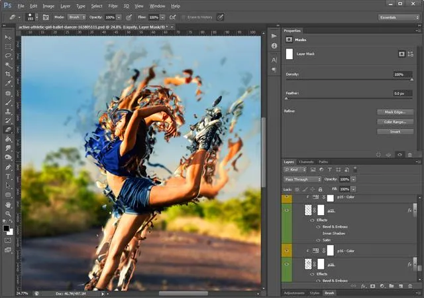
Task: Select the Rectangular Marquee tool
Action: [8, 46]
